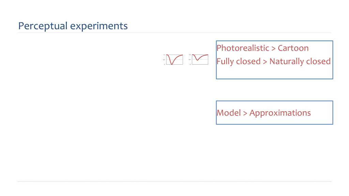Screen dimensions: 349x196
Task: Select the "Naturally closed" text
Action: click(300, 61)
